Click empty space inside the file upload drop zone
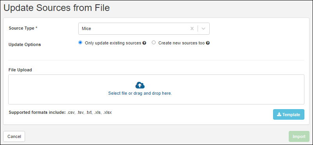Image resolution: width=313 pixels, height=145 pixels. click(x=60, y=90)
